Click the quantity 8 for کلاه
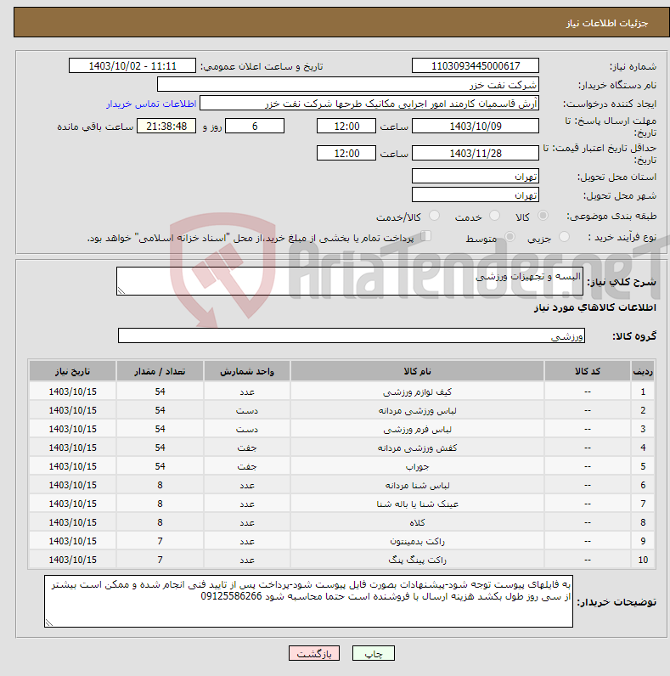 (160, 522)
